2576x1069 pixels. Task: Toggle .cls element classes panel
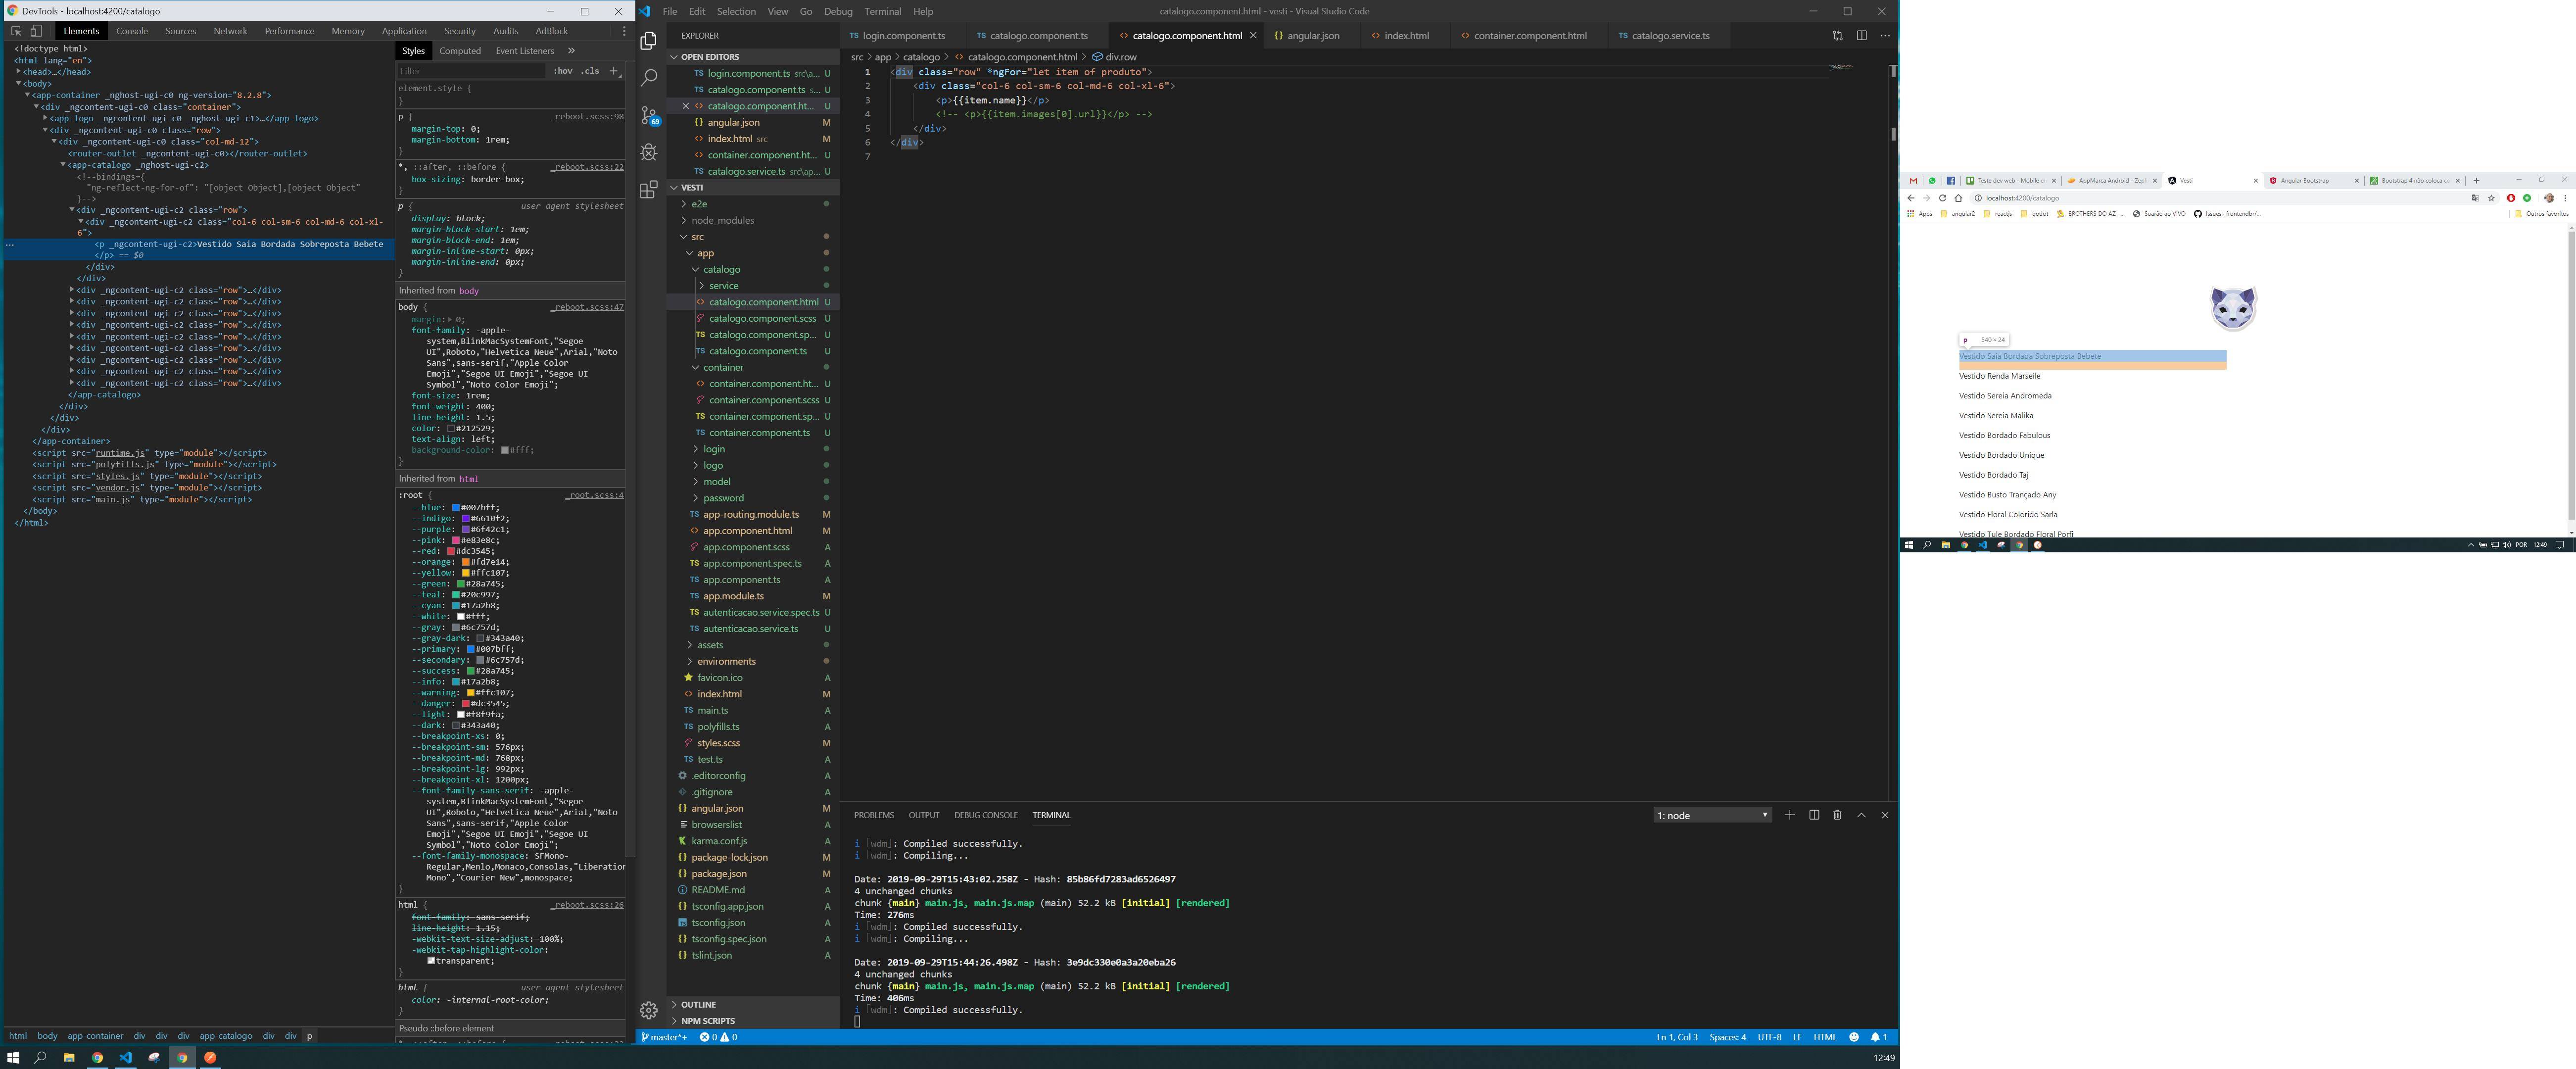point(591,71)
